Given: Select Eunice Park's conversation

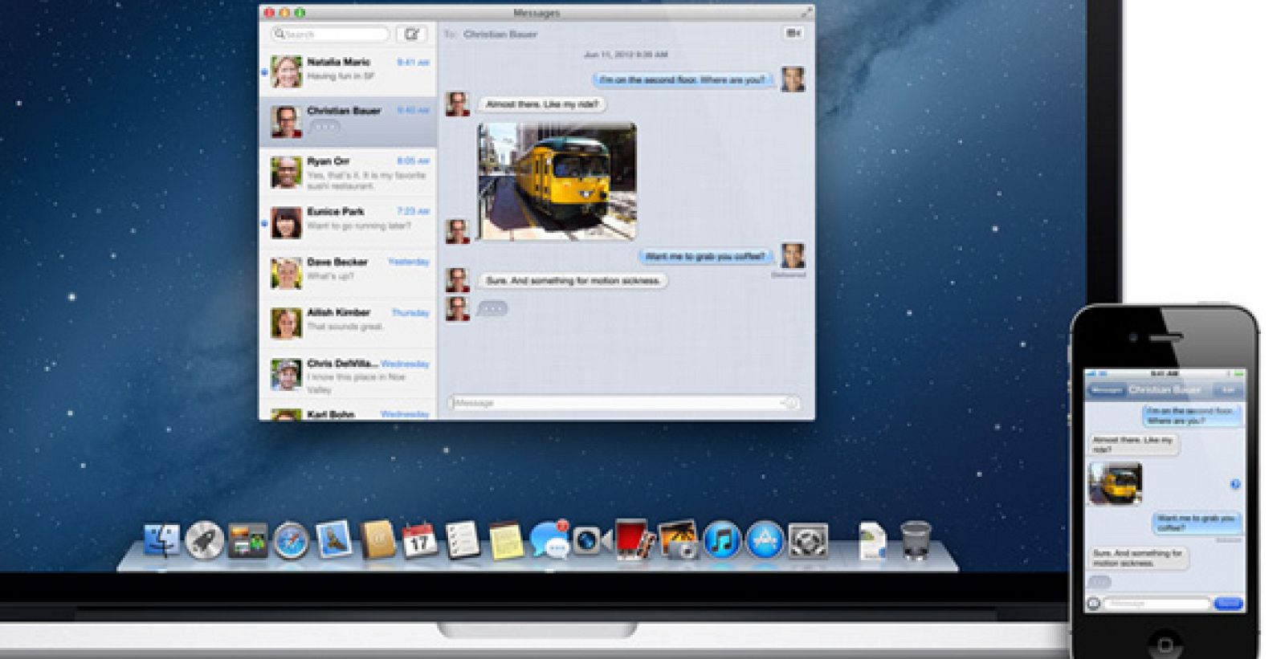Looking at the screenshot, I should coord(349,222).
